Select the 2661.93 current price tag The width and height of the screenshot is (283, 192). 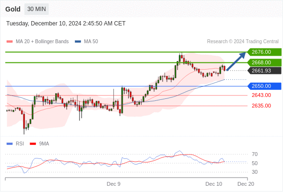tap(264, 71)
